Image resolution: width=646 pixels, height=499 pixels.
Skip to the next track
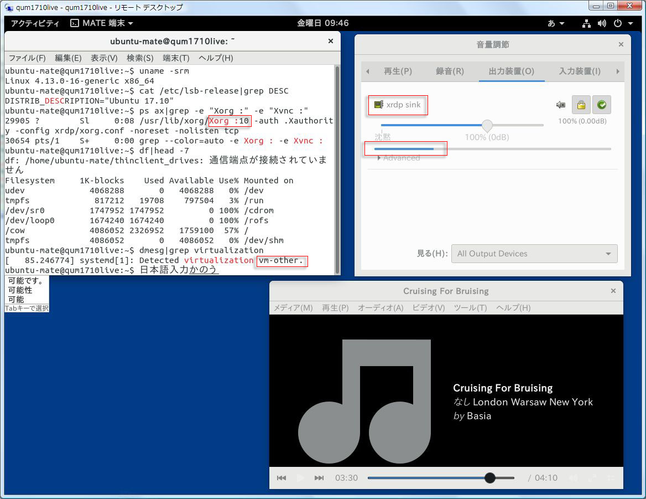click(x=319, y=478)
